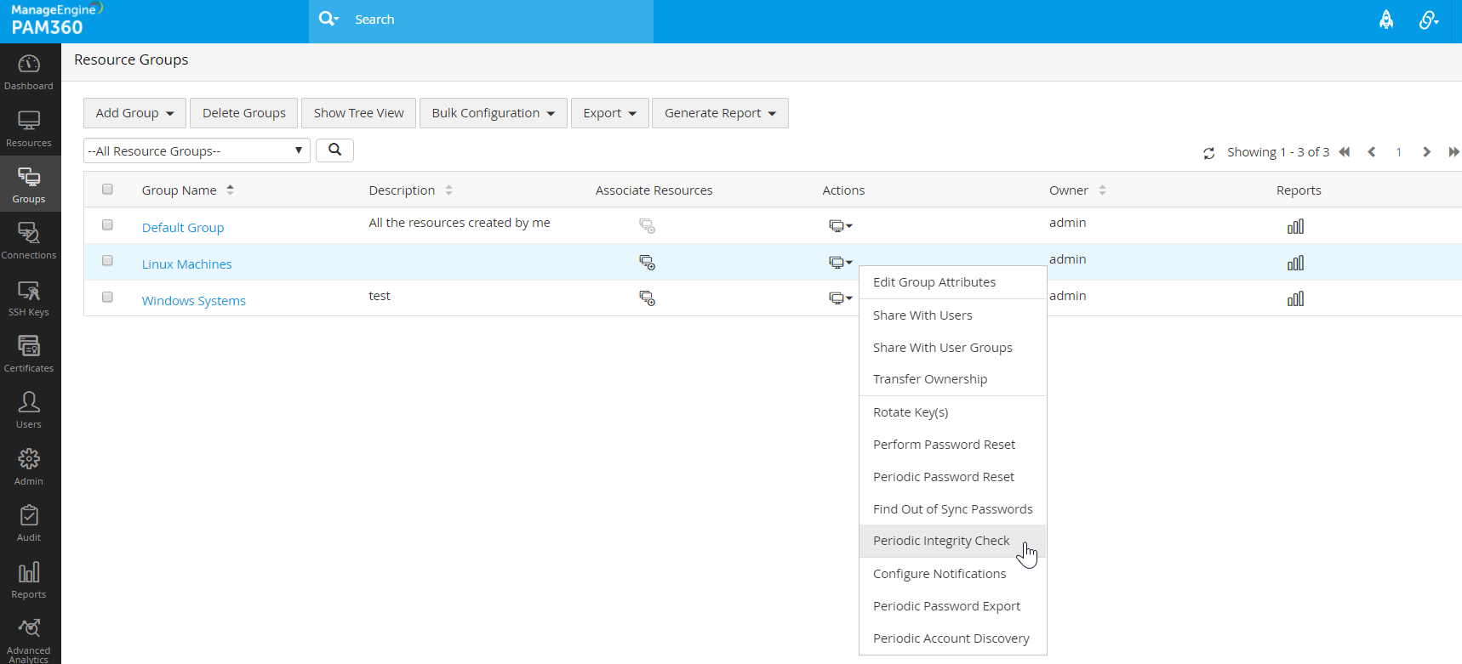The height and width of the screenshot is (664, 1462).
Task: Check the Default Group row checkbox
Action: 107,224
